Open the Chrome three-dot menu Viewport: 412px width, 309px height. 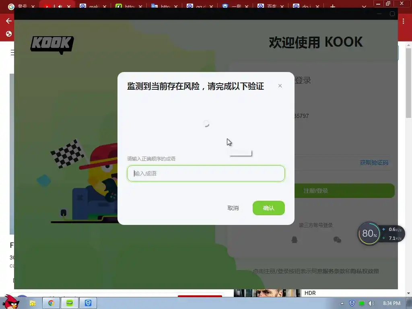coord(403,22)
